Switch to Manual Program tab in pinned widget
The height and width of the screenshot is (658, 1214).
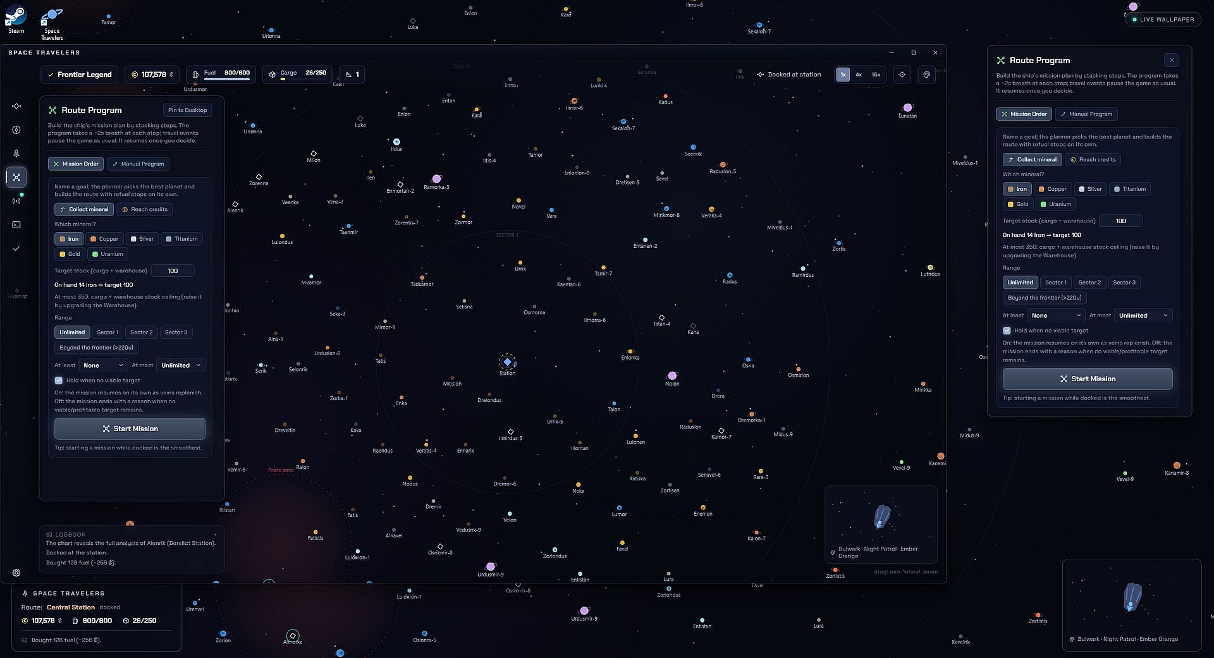1086,114
